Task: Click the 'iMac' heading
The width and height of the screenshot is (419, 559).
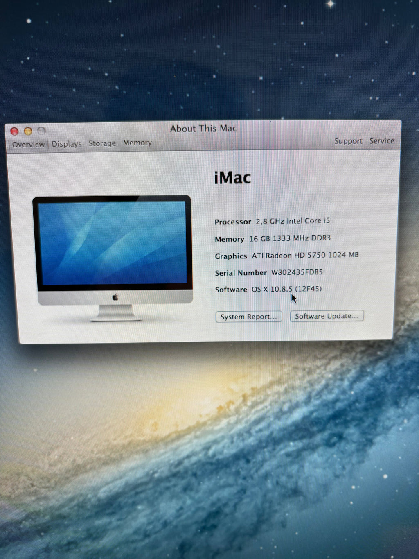Action: [x=232, y=178]
